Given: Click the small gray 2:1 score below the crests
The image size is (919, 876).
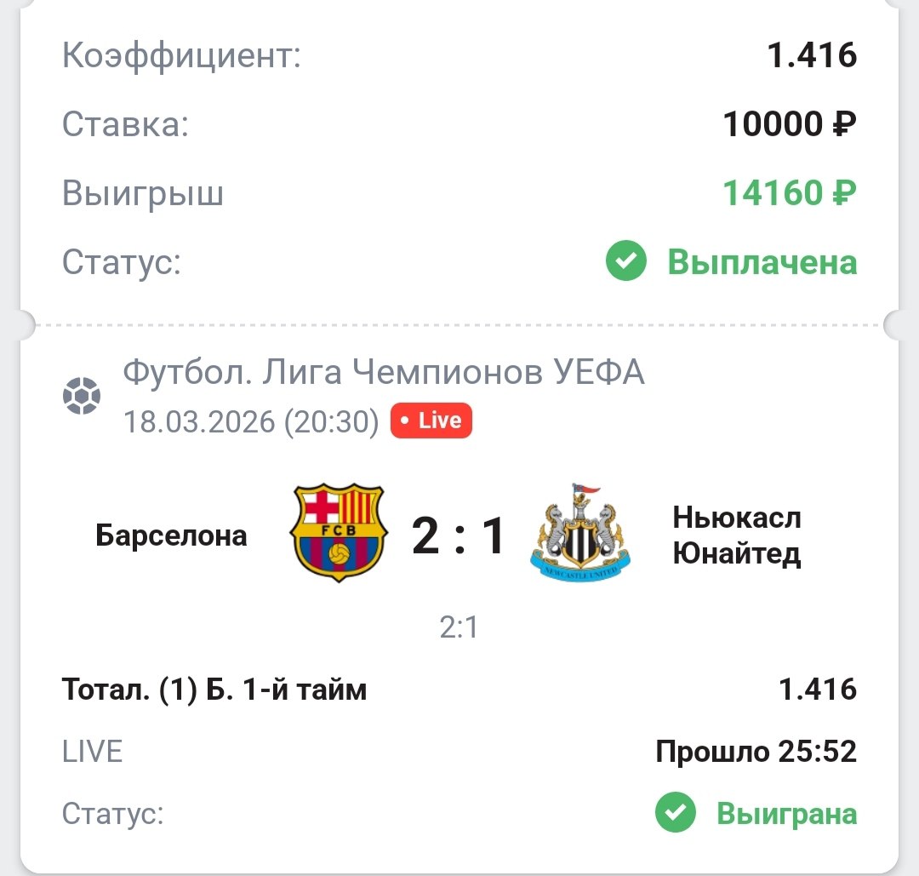Looking at the screenshot, I should pos(459,629).
